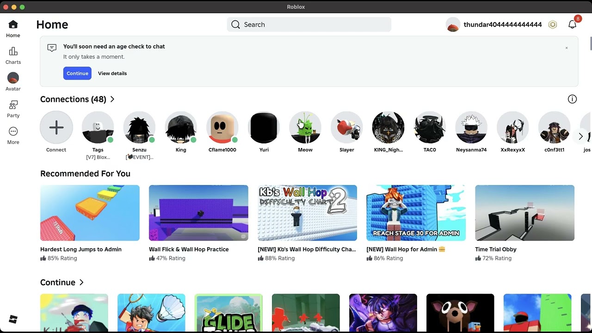
Task: Open connection XxRexyxX's avatar
Action: [x=513, y=127]
